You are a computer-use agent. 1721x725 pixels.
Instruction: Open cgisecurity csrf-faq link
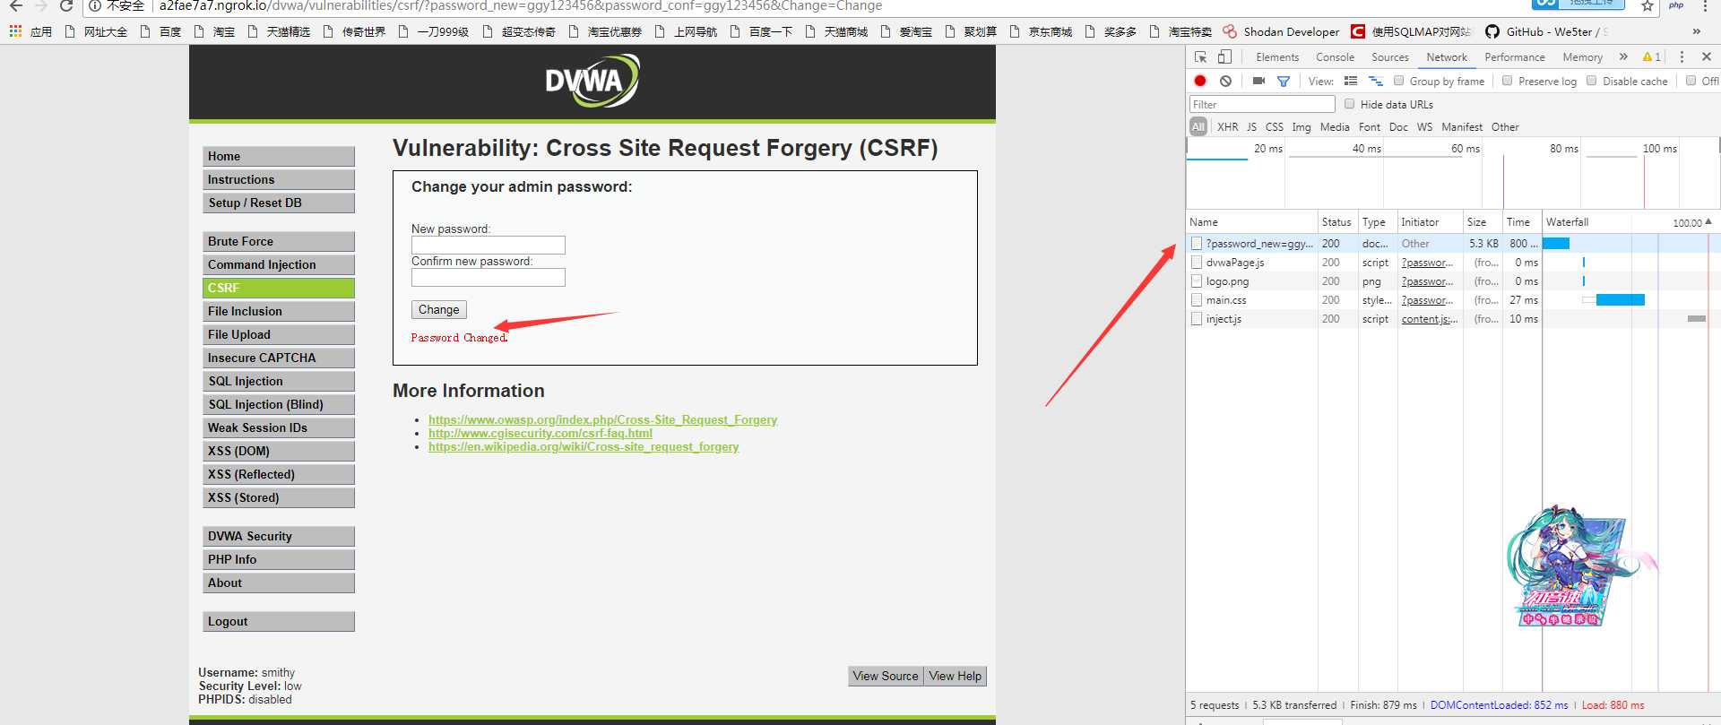[541, 433]
